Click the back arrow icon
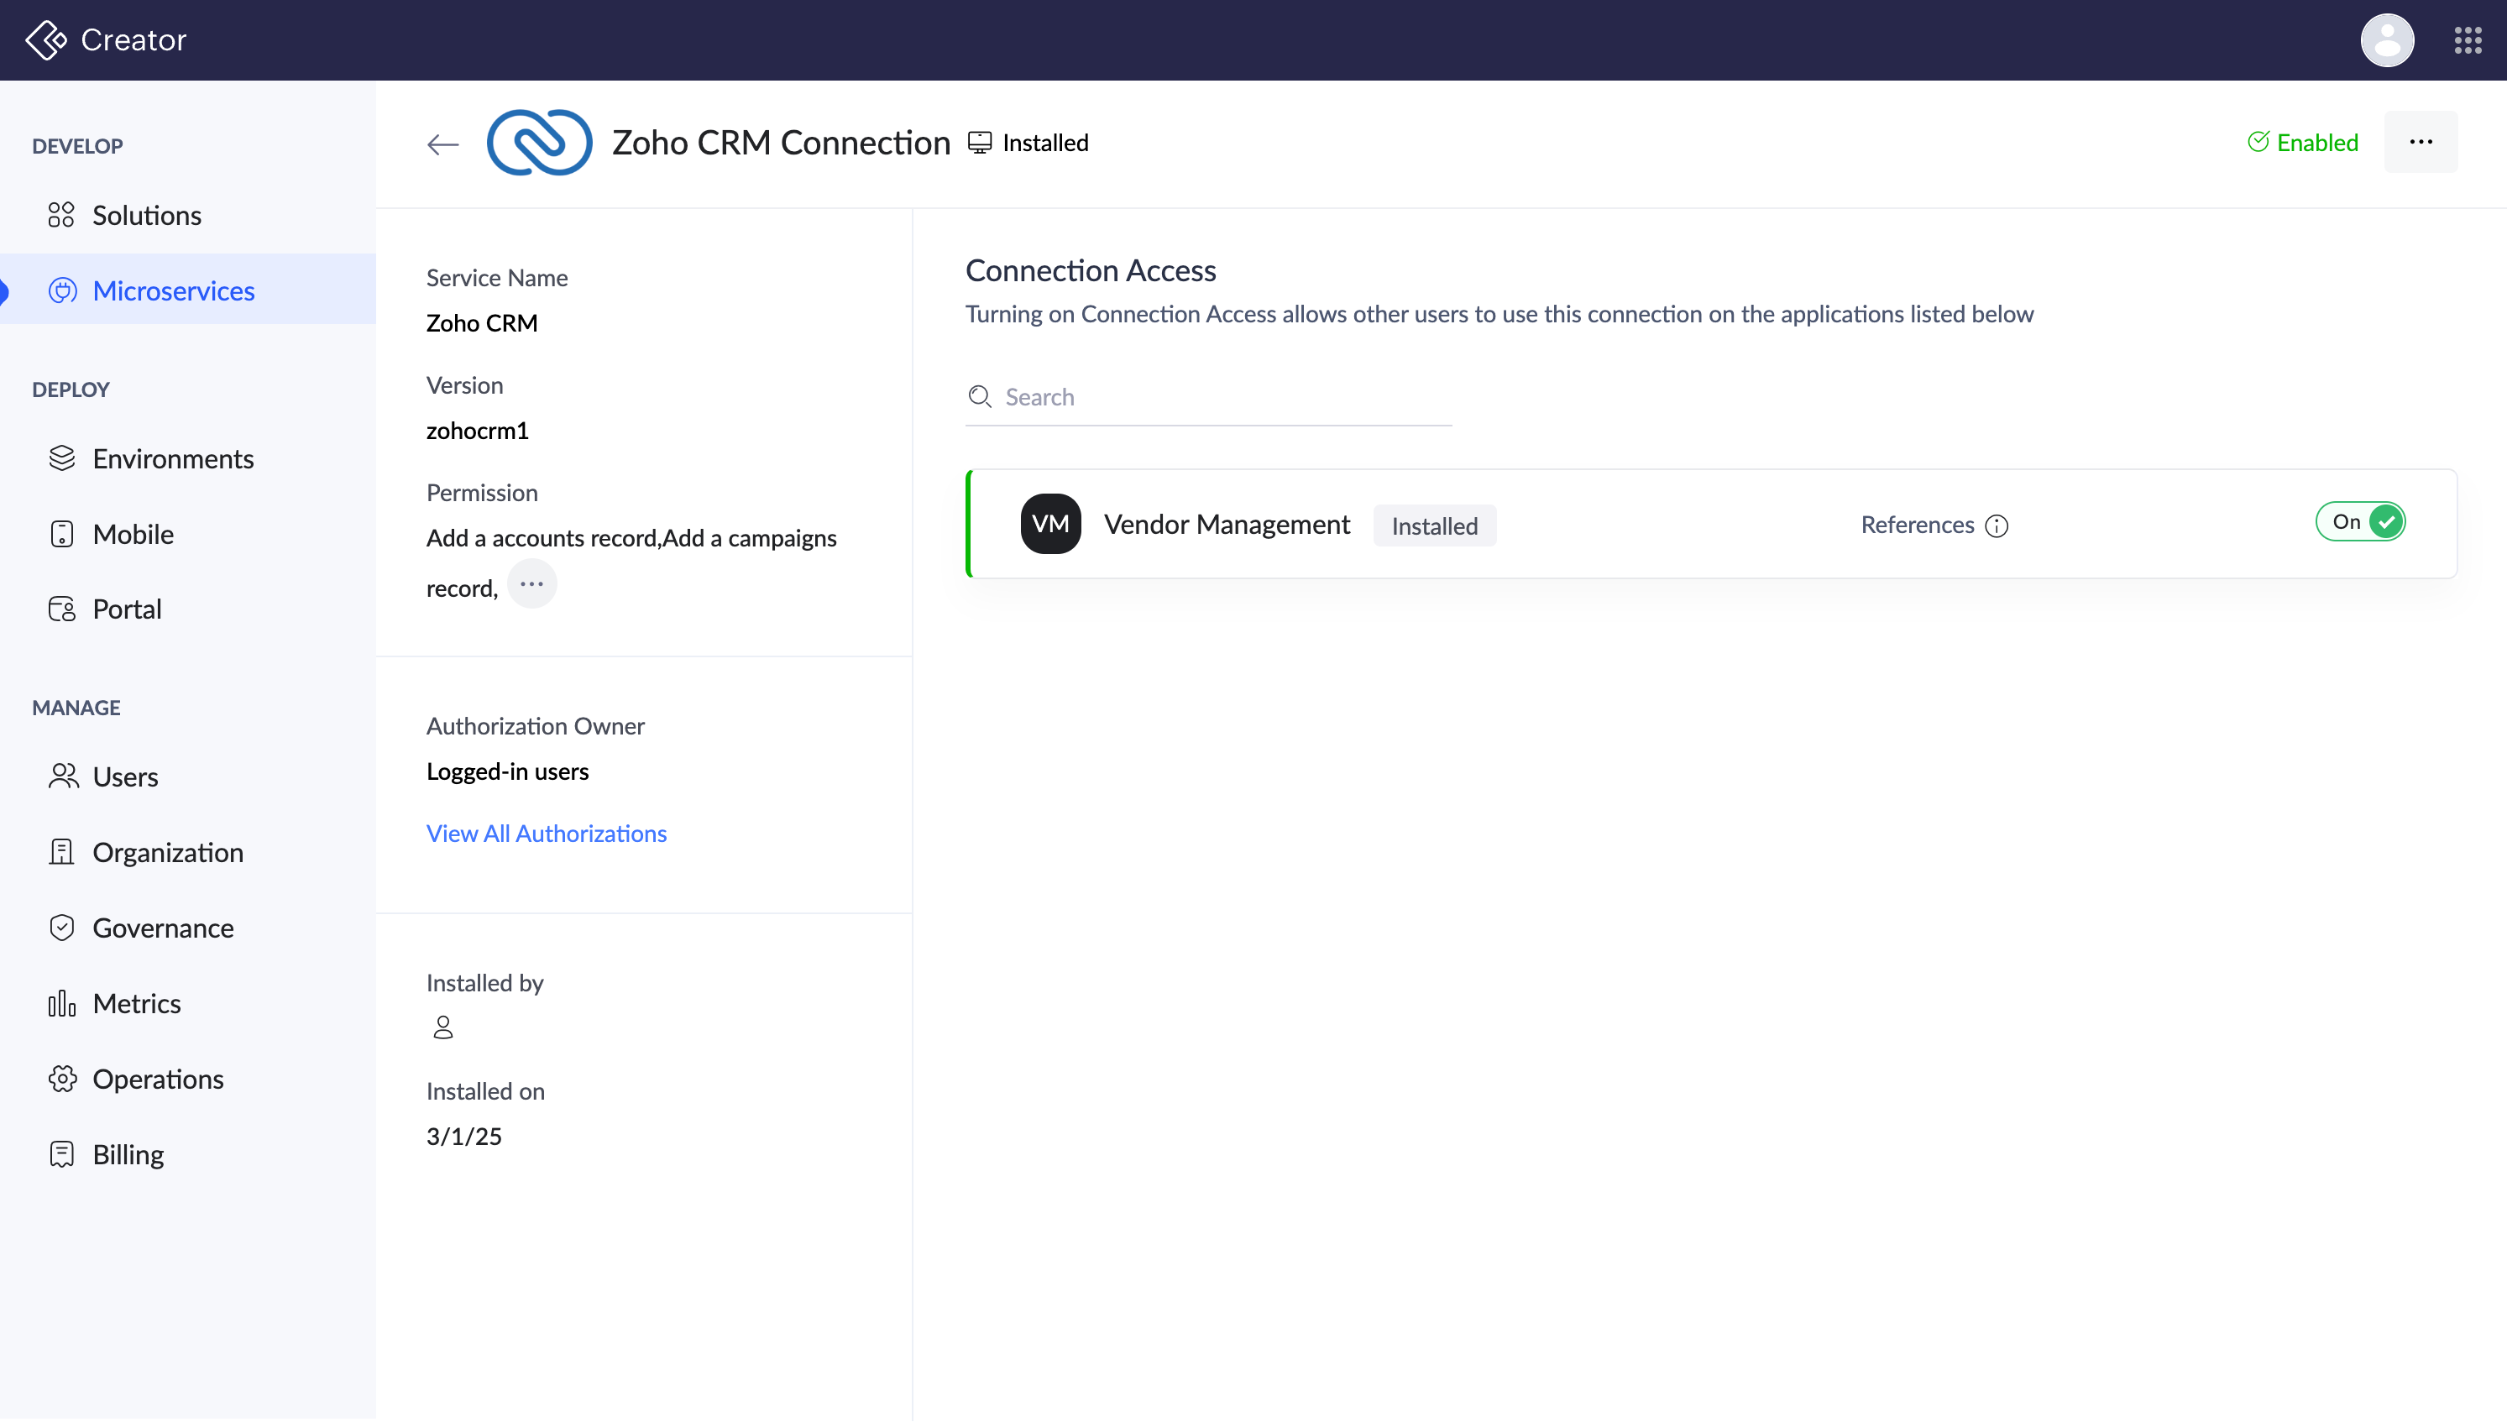 pyautogui.click(x=442, y=144)
